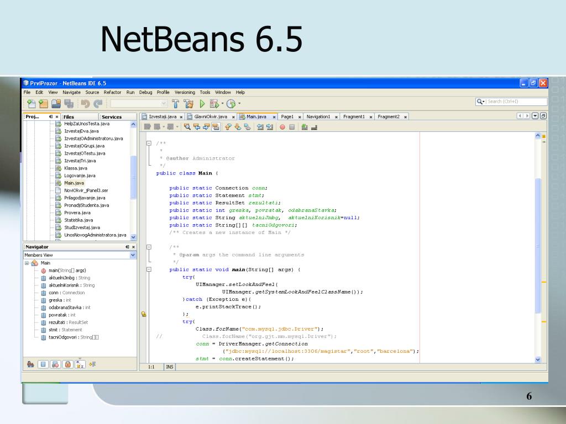Click Find Previous Occurrence icon
The height and width of the screenshot is (424, 566).
tap(197, 127)
